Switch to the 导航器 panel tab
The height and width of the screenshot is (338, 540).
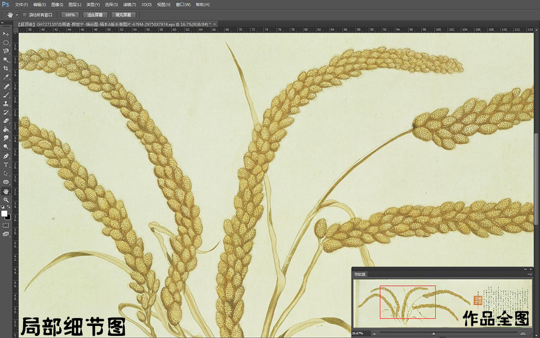point(360,274)
